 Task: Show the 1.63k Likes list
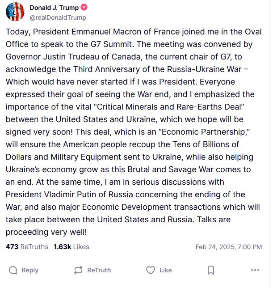[x=71, y=247]
